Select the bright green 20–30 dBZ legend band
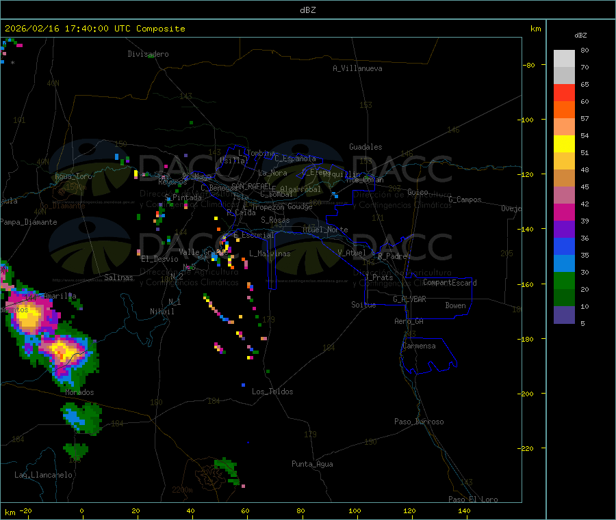The width and height of the screenshot is (616, 520). tap(564, 280)
